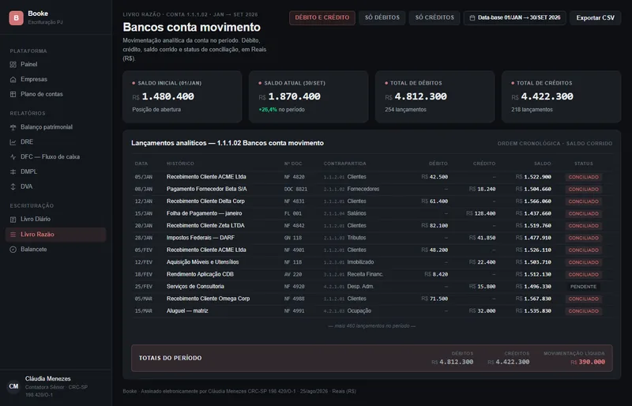Viewport: 632px width, 406px height.
Task: Click the date '15/MAR'
Action: [144, 311]
